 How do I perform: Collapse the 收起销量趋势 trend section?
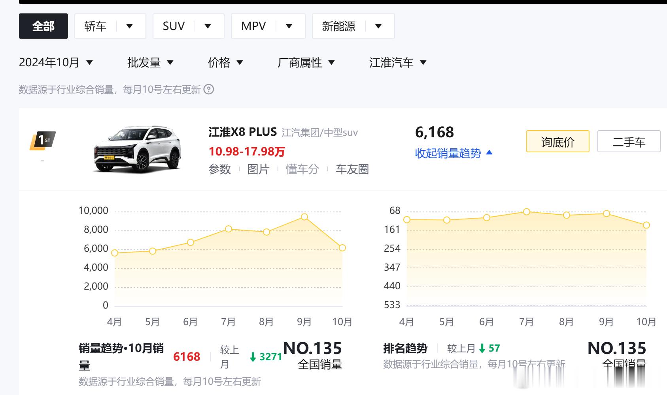[454, 153]
